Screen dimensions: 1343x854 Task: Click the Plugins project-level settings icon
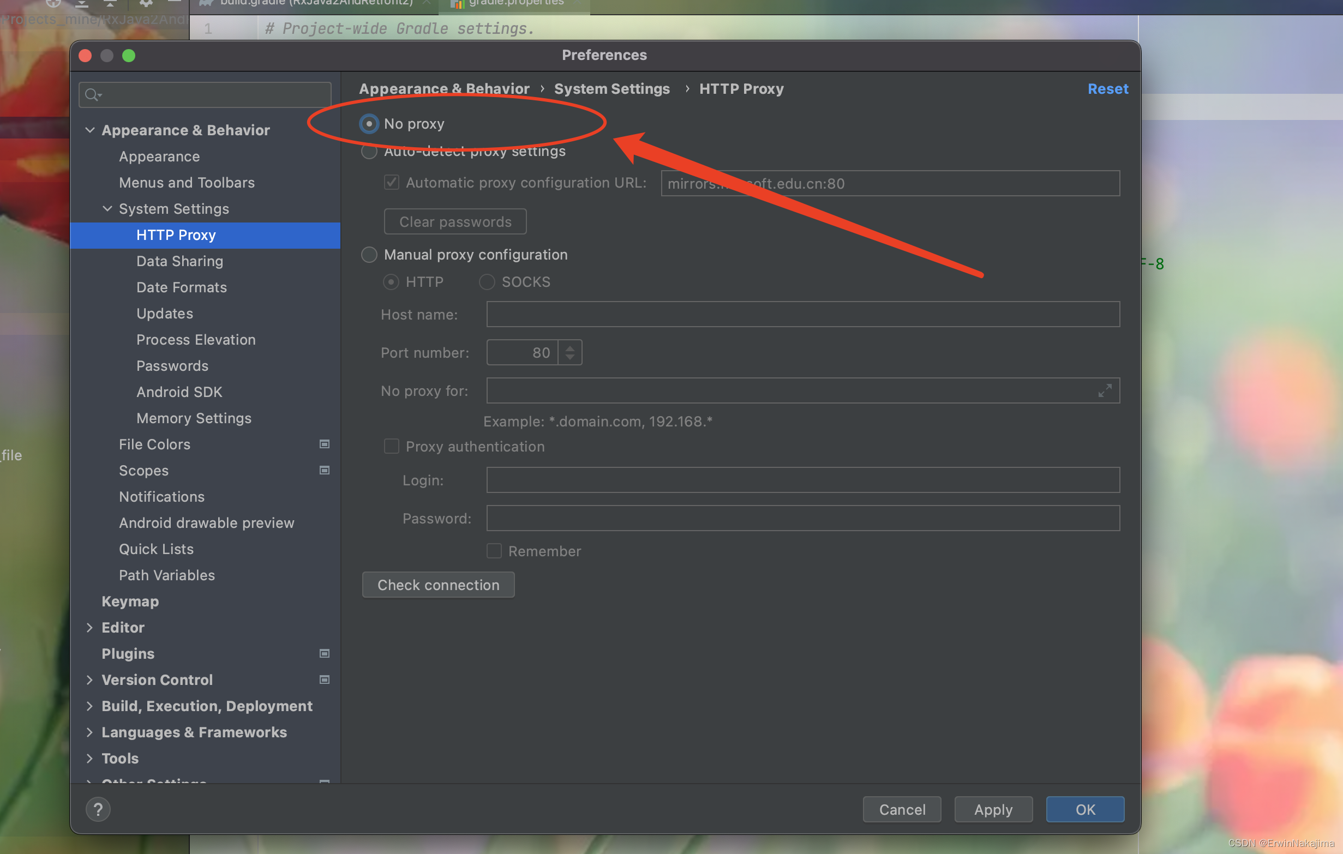point(324,653)
